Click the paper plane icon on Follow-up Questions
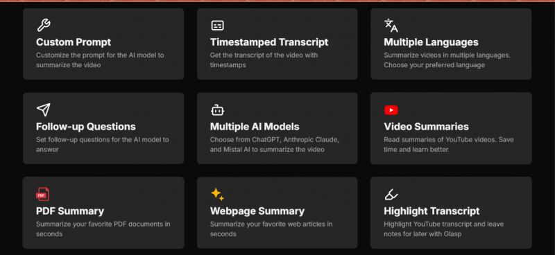Viewport: 555px width, 255px height. pyautogui.click(x=44, y=110)
